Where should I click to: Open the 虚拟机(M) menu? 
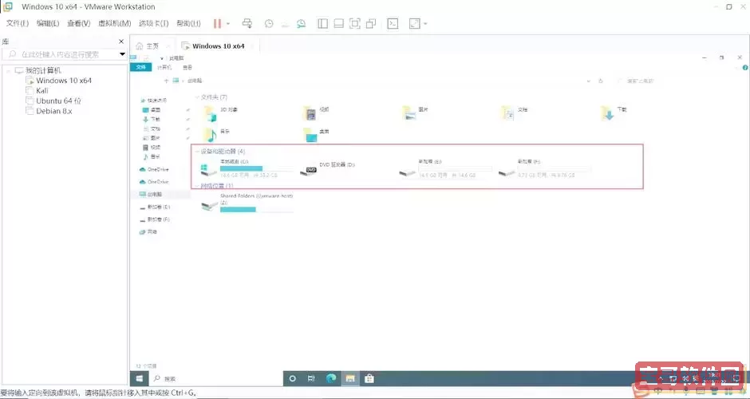pos(114,23)
